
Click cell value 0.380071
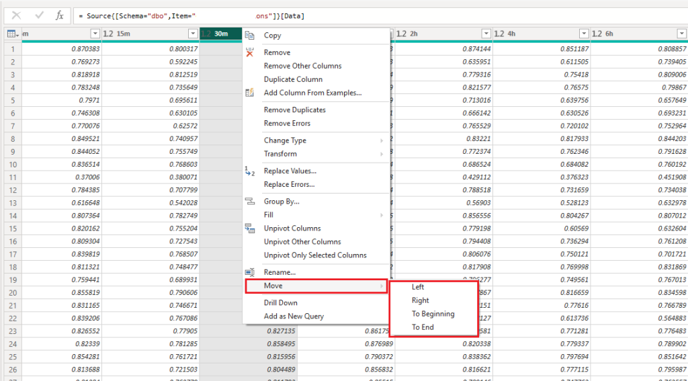(x=183, y=177)
